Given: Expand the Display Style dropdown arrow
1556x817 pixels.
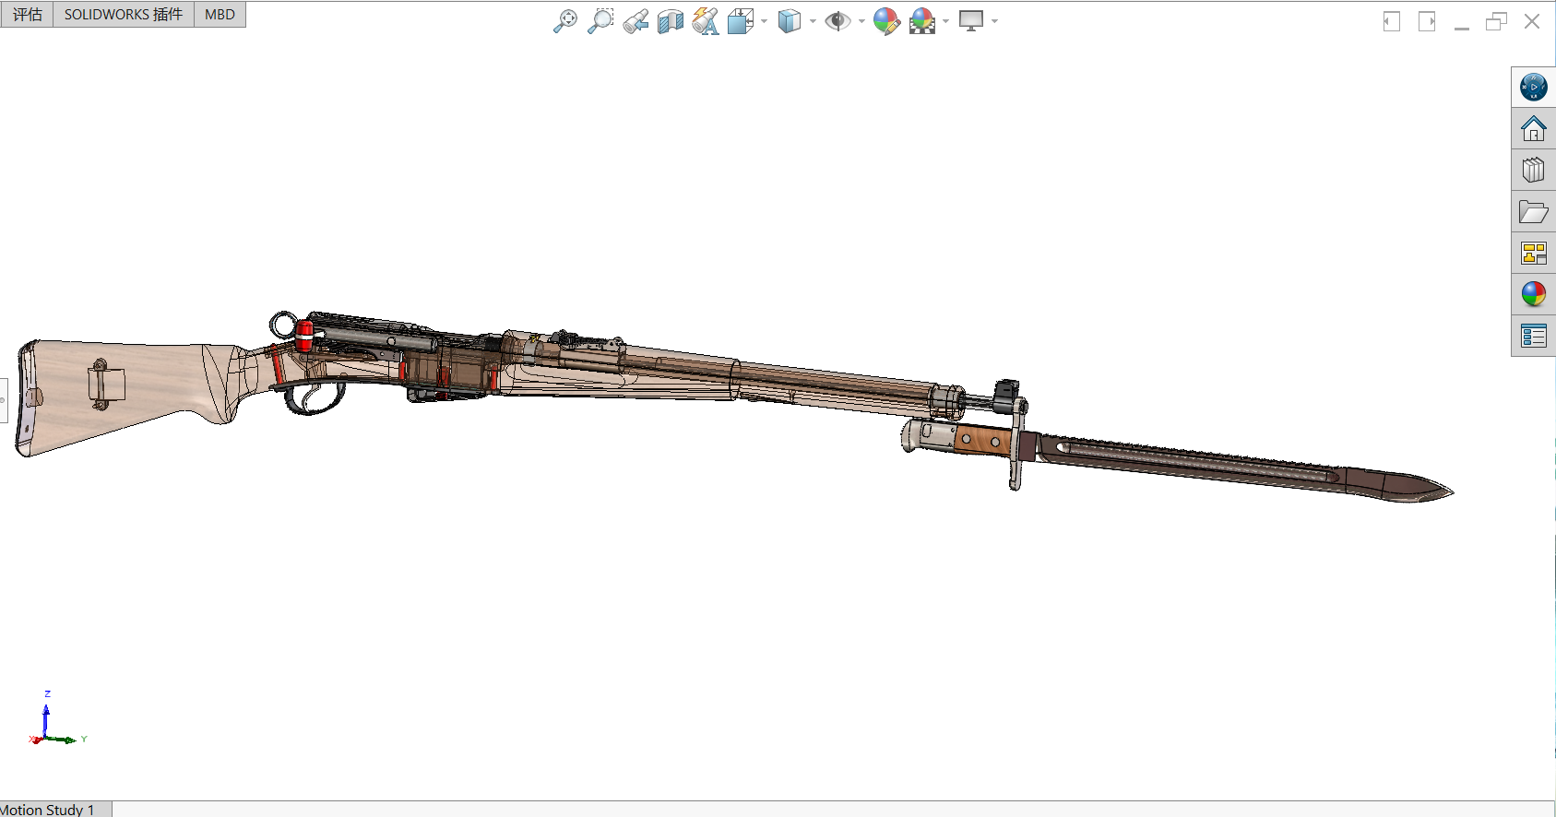Looking at the screenshot, I should tap(813, 21).
